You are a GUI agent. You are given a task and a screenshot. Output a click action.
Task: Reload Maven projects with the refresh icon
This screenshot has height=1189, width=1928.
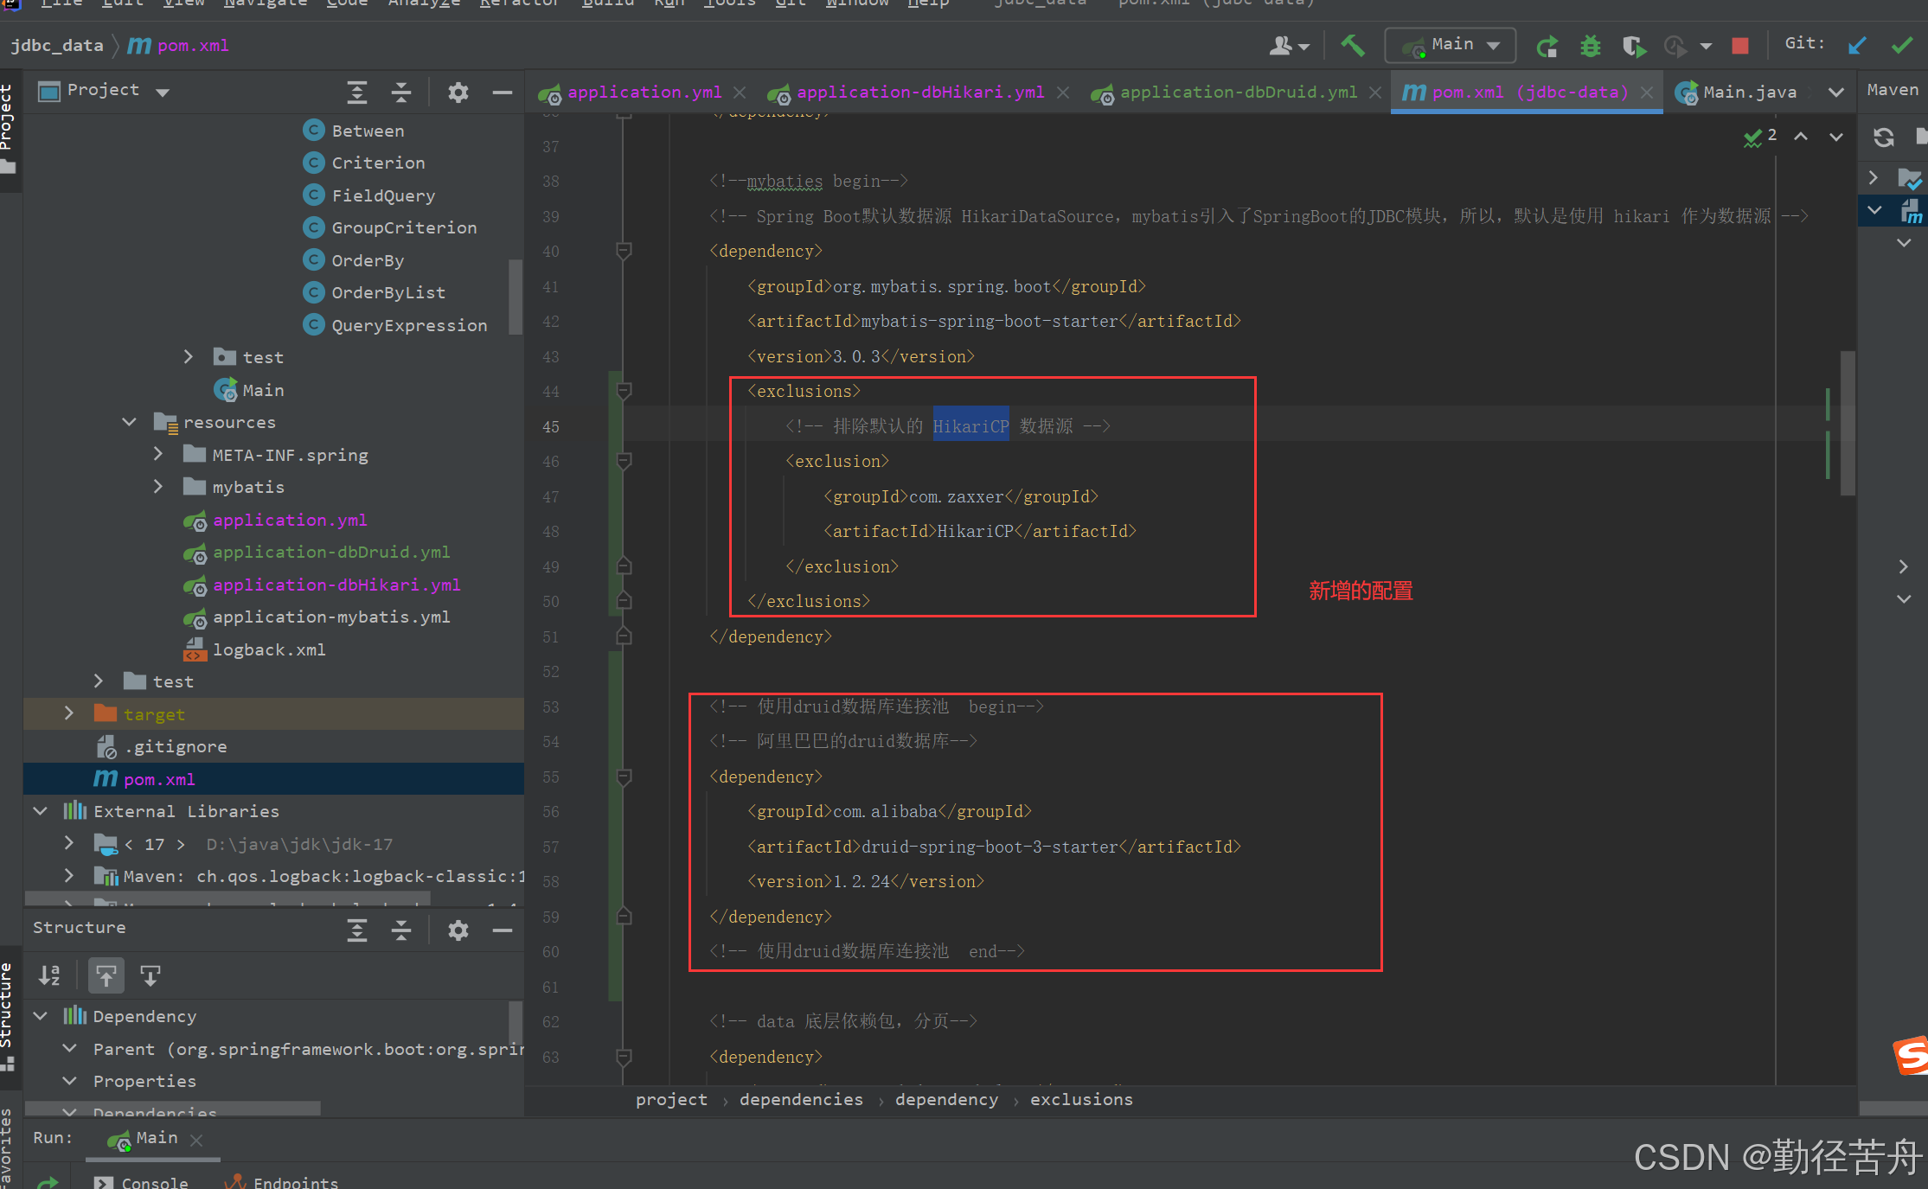[x=1883, y=137]
